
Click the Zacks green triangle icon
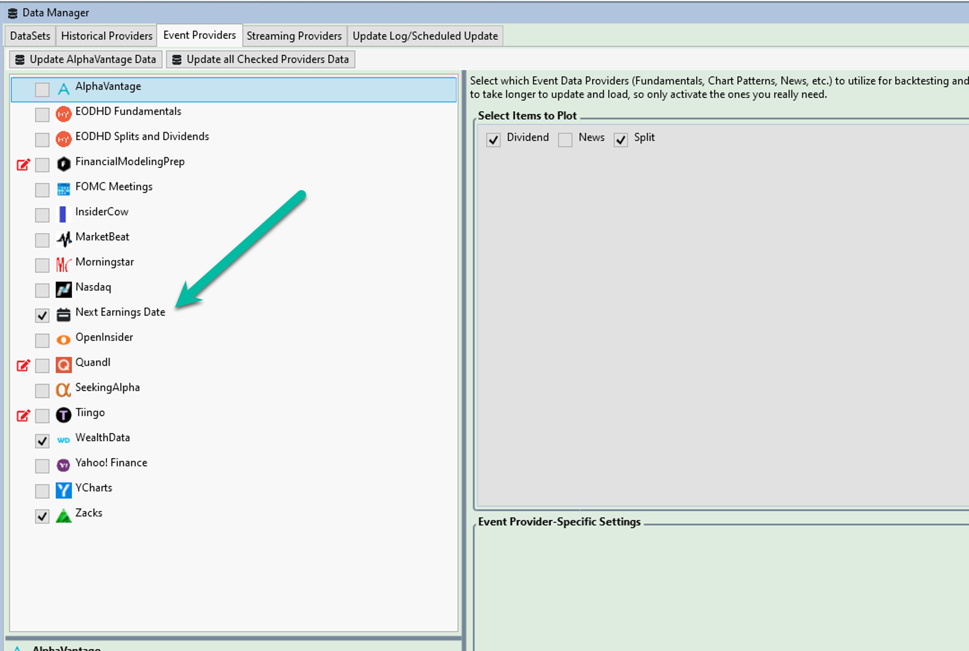click(x=64, y=516)
